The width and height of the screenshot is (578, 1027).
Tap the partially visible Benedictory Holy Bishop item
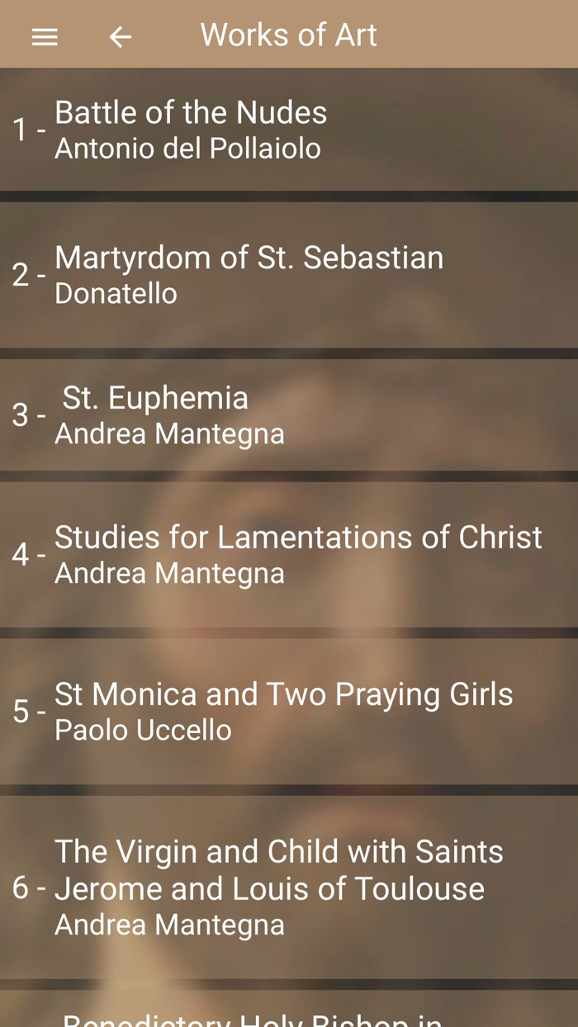(289, 1015)
